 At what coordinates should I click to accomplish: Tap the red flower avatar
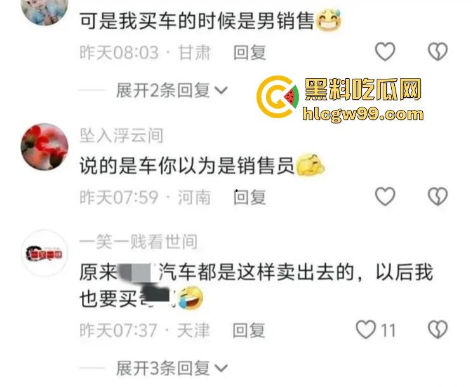44,147
